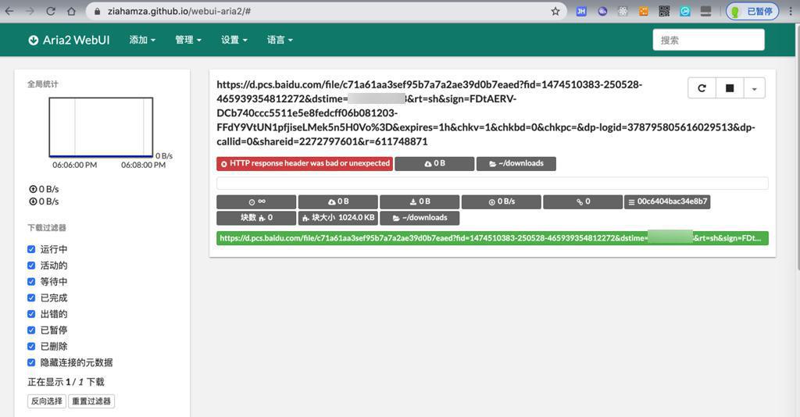This screenshot has height=417, width=800.
Task: Click the ~/downloads badge below the stats row
Action: tap(420, 218)
